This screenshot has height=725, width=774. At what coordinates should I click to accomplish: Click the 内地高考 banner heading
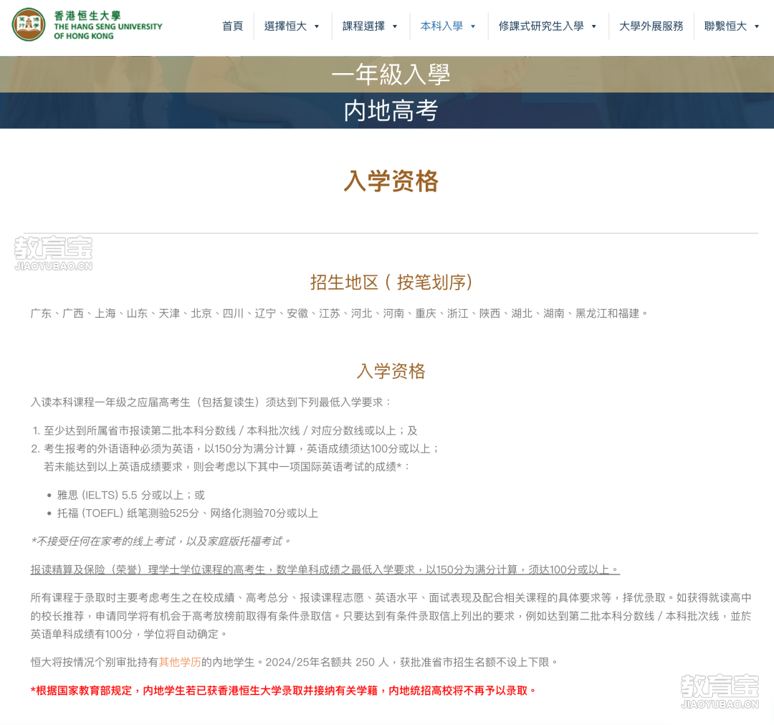(x=391, y=110)
